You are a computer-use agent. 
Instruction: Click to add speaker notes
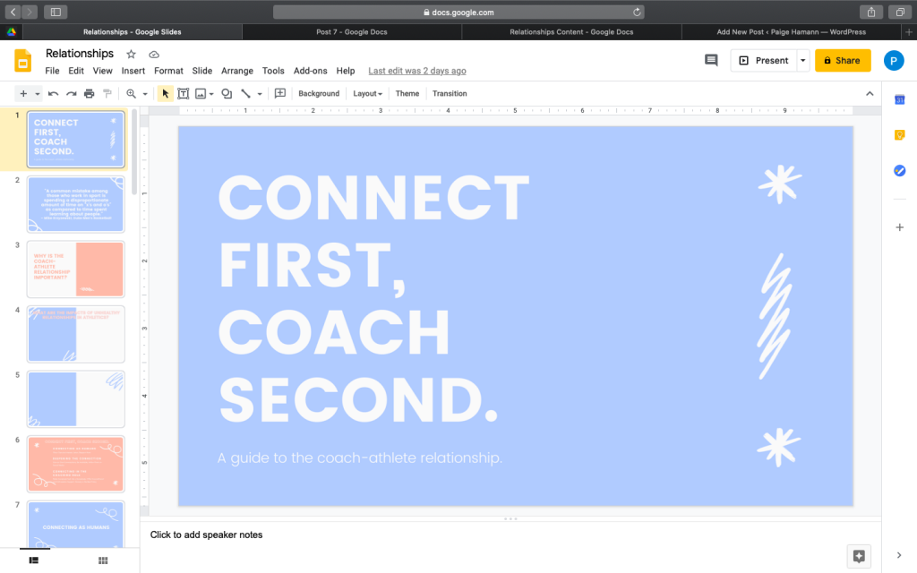[207, 535]
